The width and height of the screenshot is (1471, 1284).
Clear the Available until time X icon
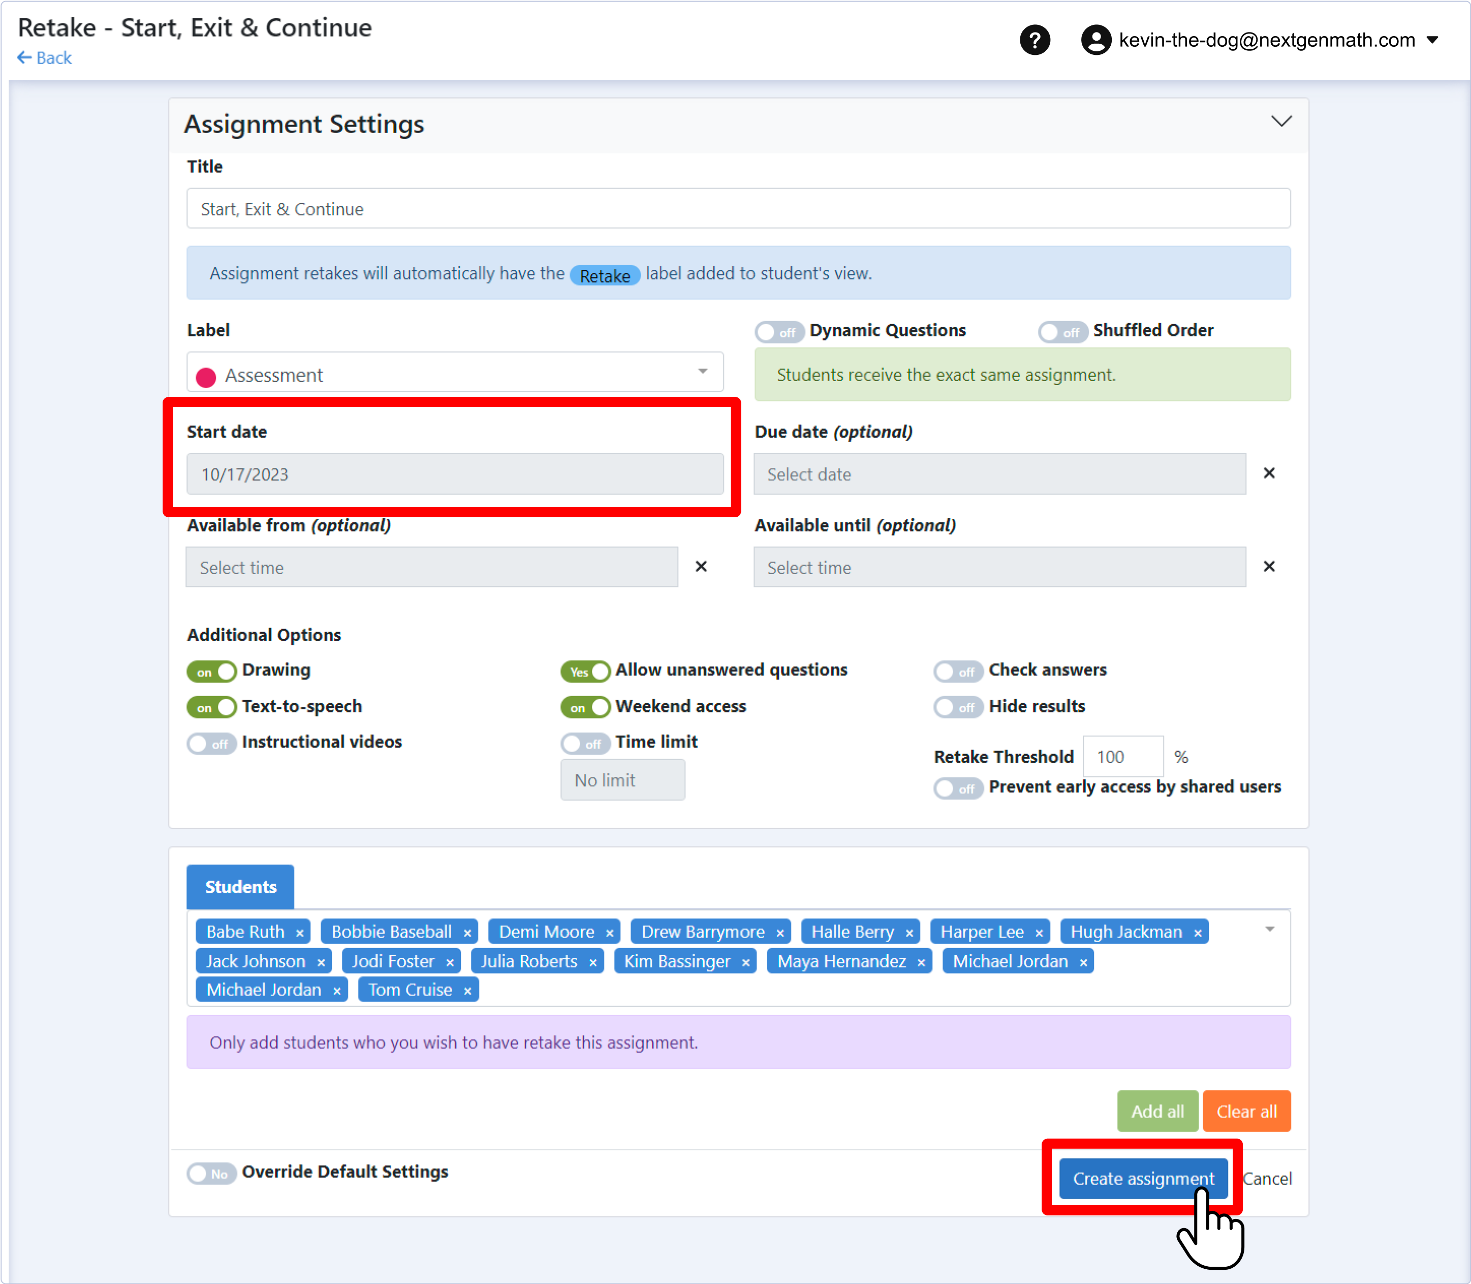point(1269,567)
